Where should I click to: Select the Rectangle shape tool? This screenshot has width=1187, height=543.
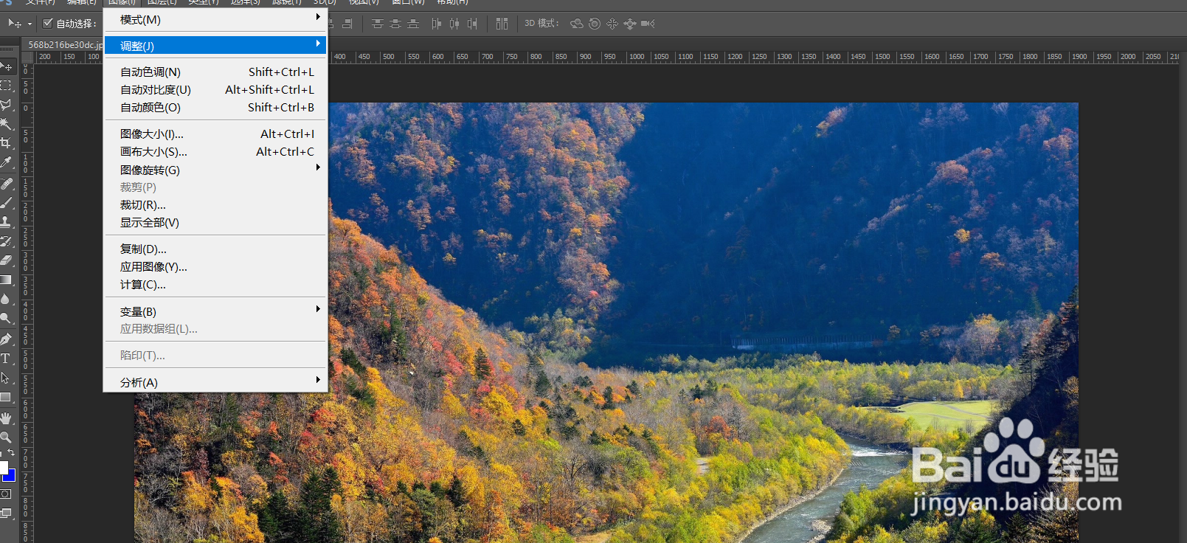coord(6,397)
